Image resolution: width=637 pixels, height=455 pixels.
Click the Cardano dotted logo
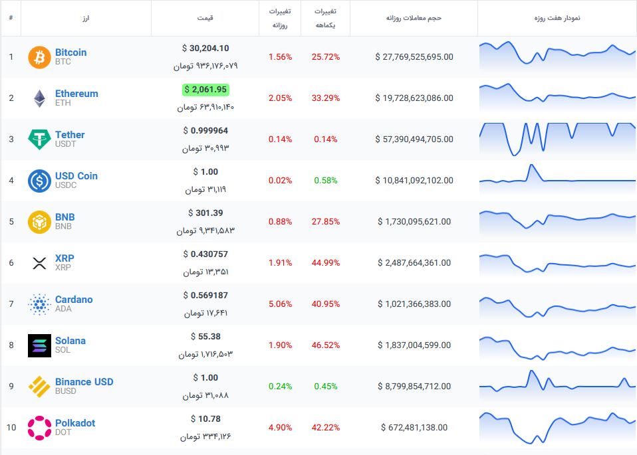click(x=39, y=304)
